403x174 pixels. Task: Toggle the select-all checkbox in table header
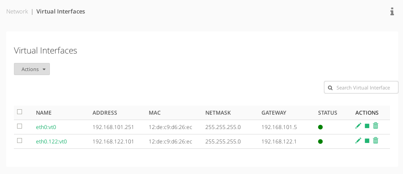point(19,112)
